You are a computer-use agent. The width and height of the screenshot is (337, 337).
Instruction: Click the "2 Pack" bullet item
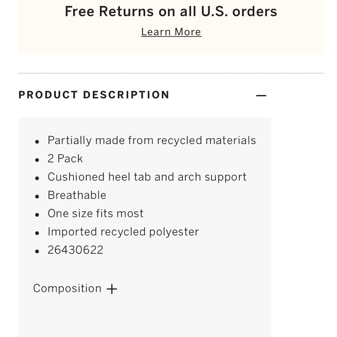tap(65, 158)
